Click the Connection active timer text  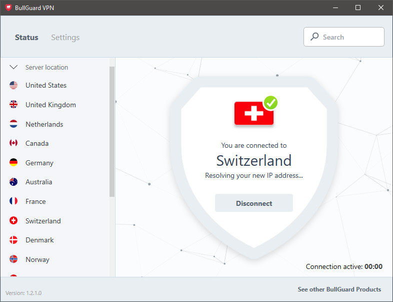point(344,266)
